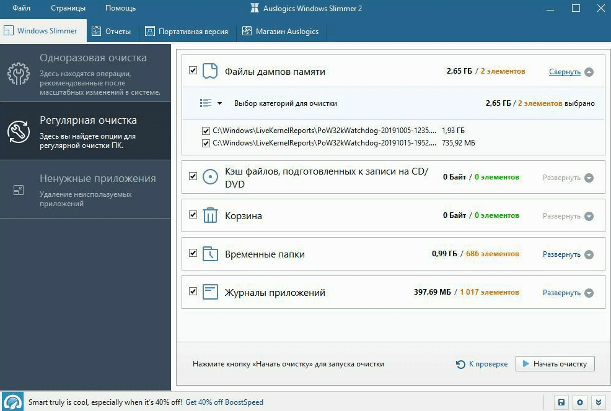
Task: Click the Временные папки folder-clock icon
Action: tap(210, 254)
